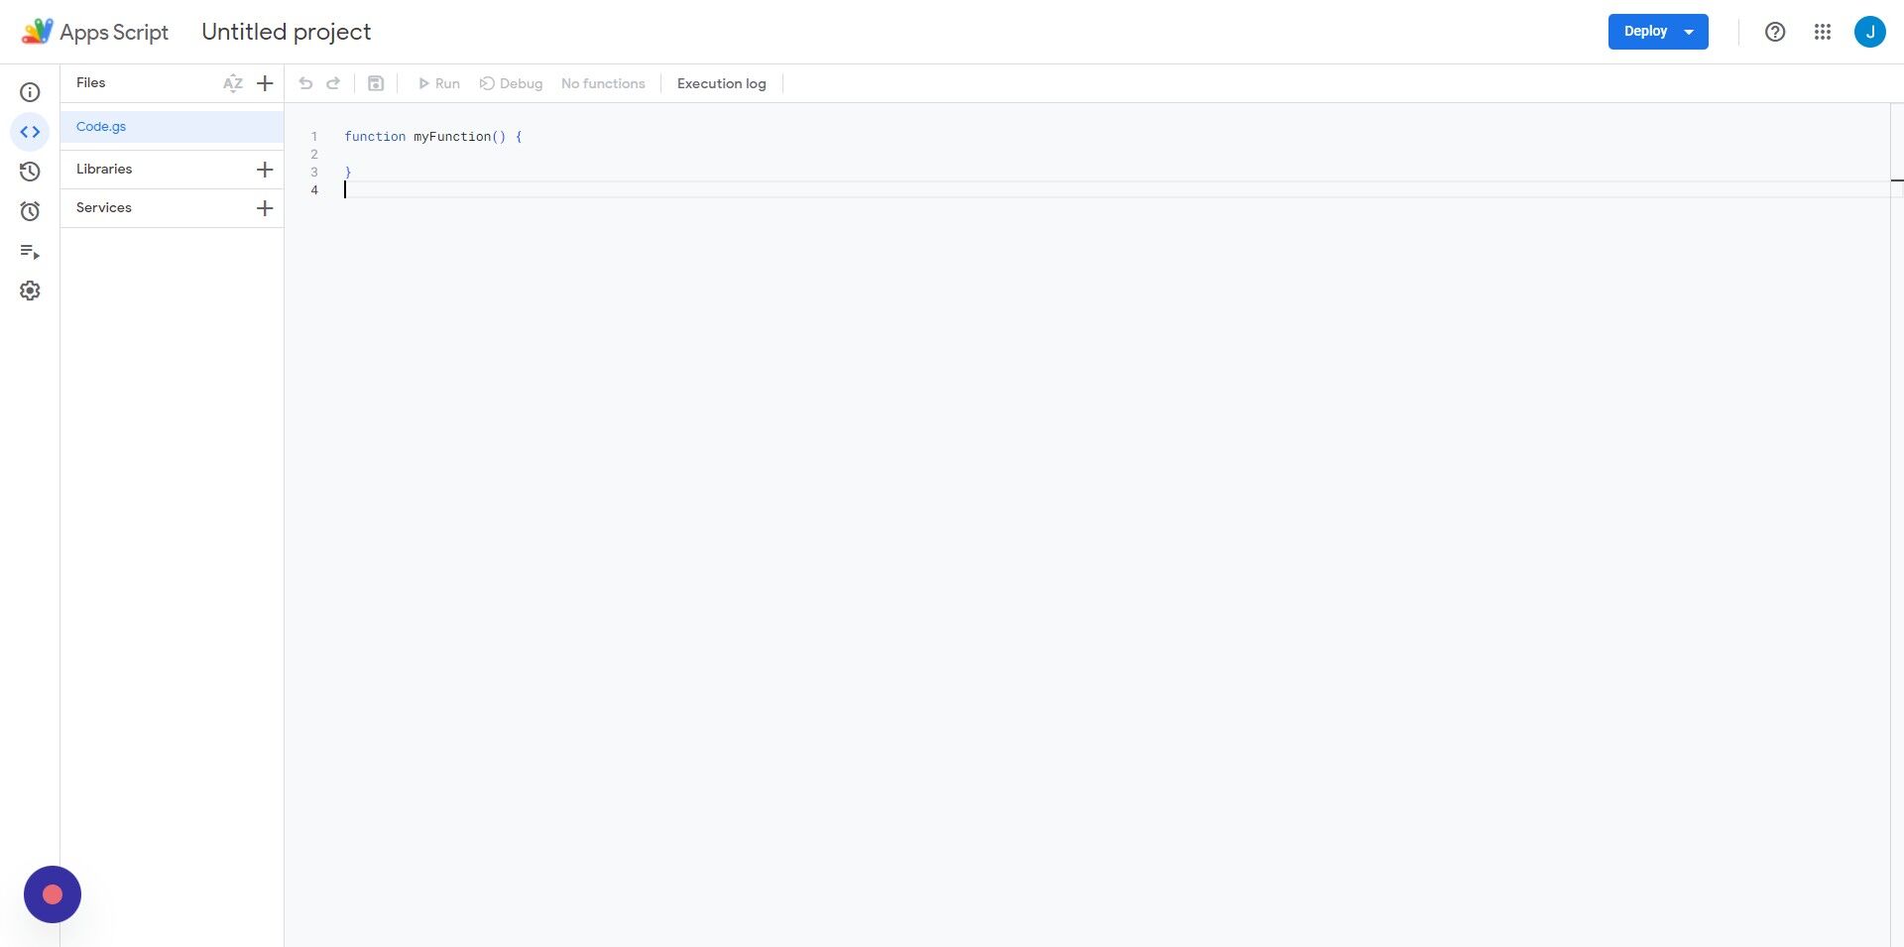1904x947 pixels.
Task: View Project history in sidebar
Action: click(30, 171)
